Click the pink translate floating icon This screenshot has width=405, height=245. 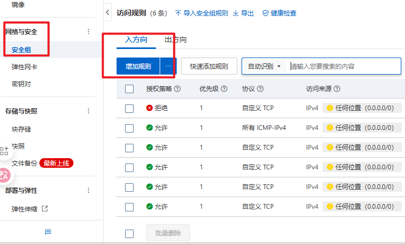4,175
